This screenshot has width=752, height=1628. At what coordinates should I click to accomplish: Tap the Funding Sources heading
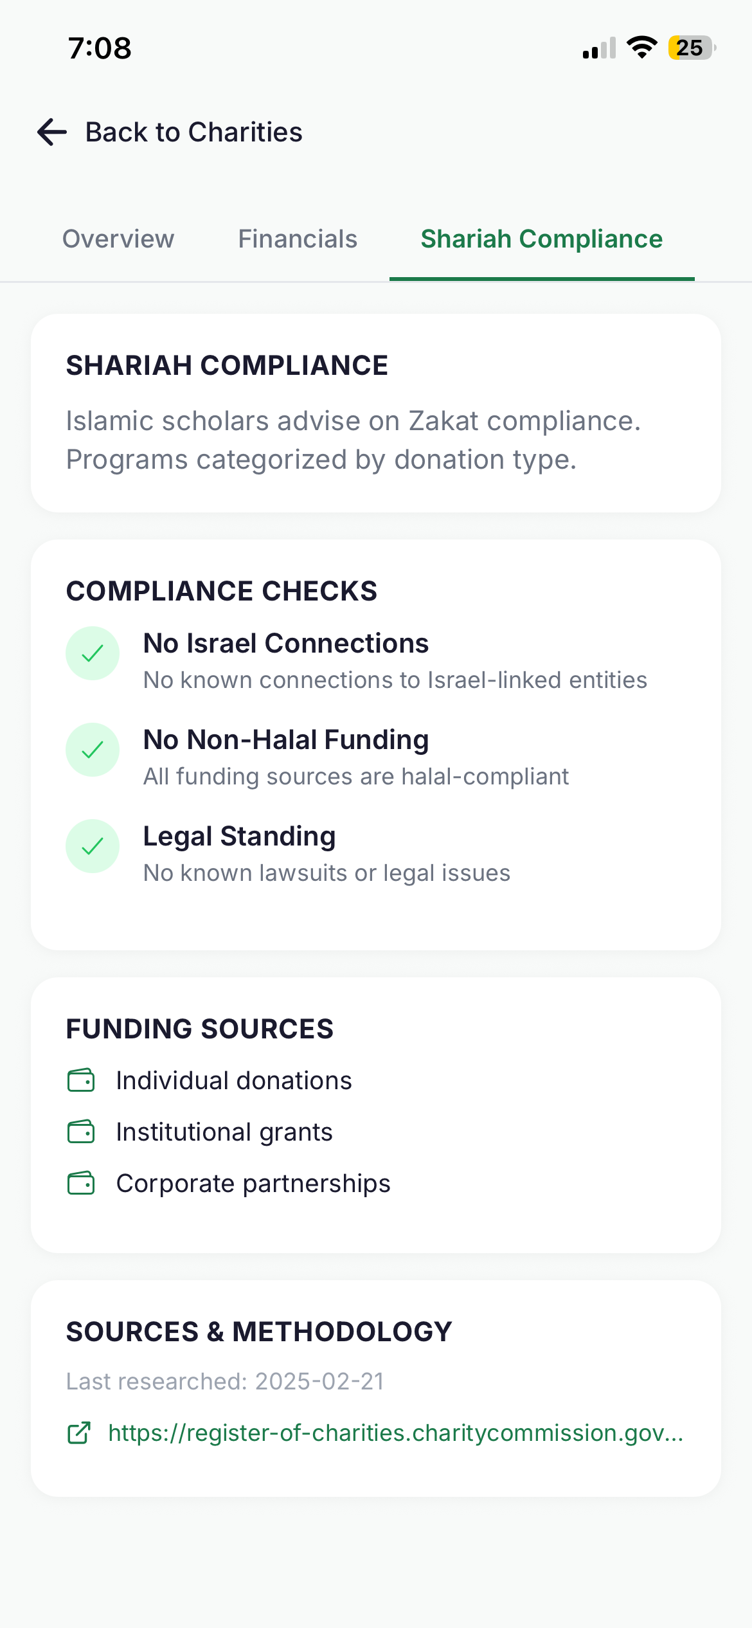pos(200,1029)
